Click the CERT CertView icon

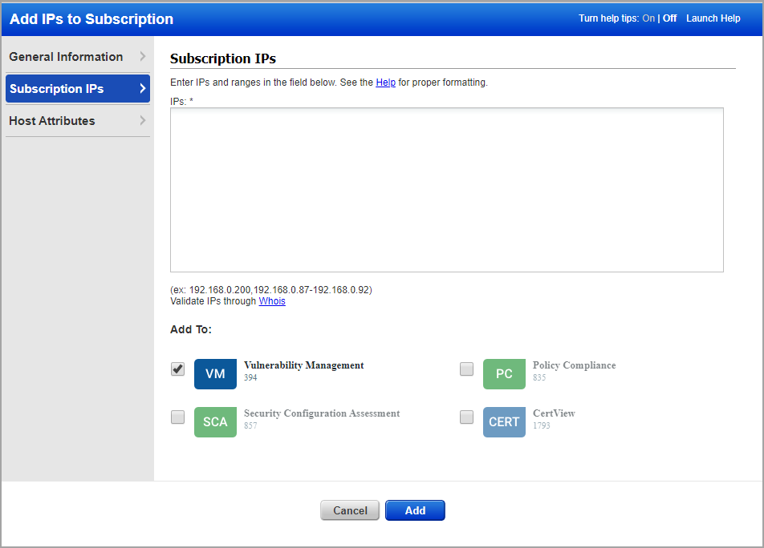(504, 421)
